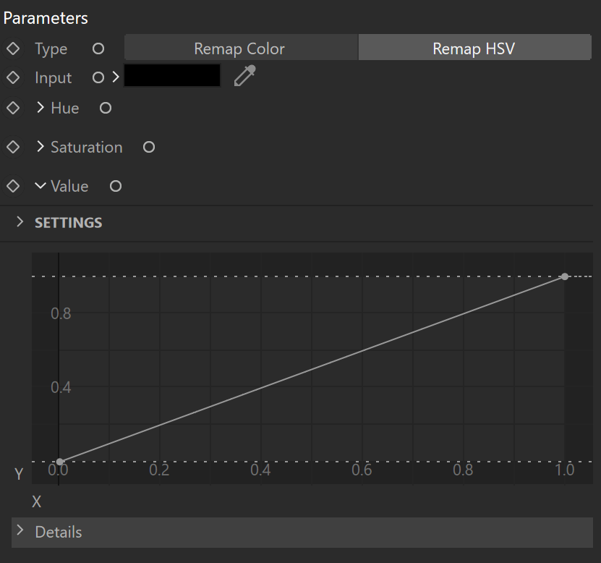601x563 pixels.
Task: Click the circle port next to Type
Action: point(98,48)
